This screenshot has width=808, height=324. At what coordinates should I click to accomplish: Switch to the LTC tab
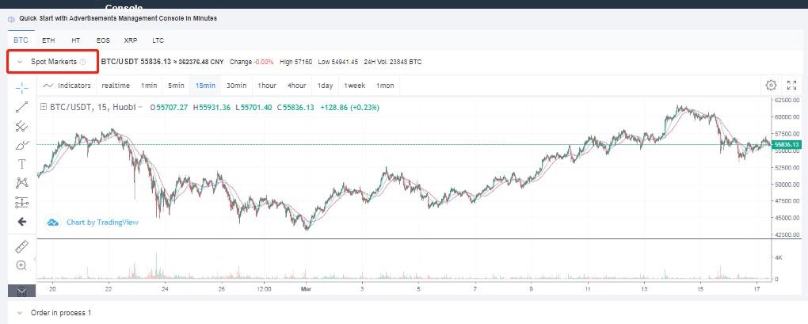point(158,40)
